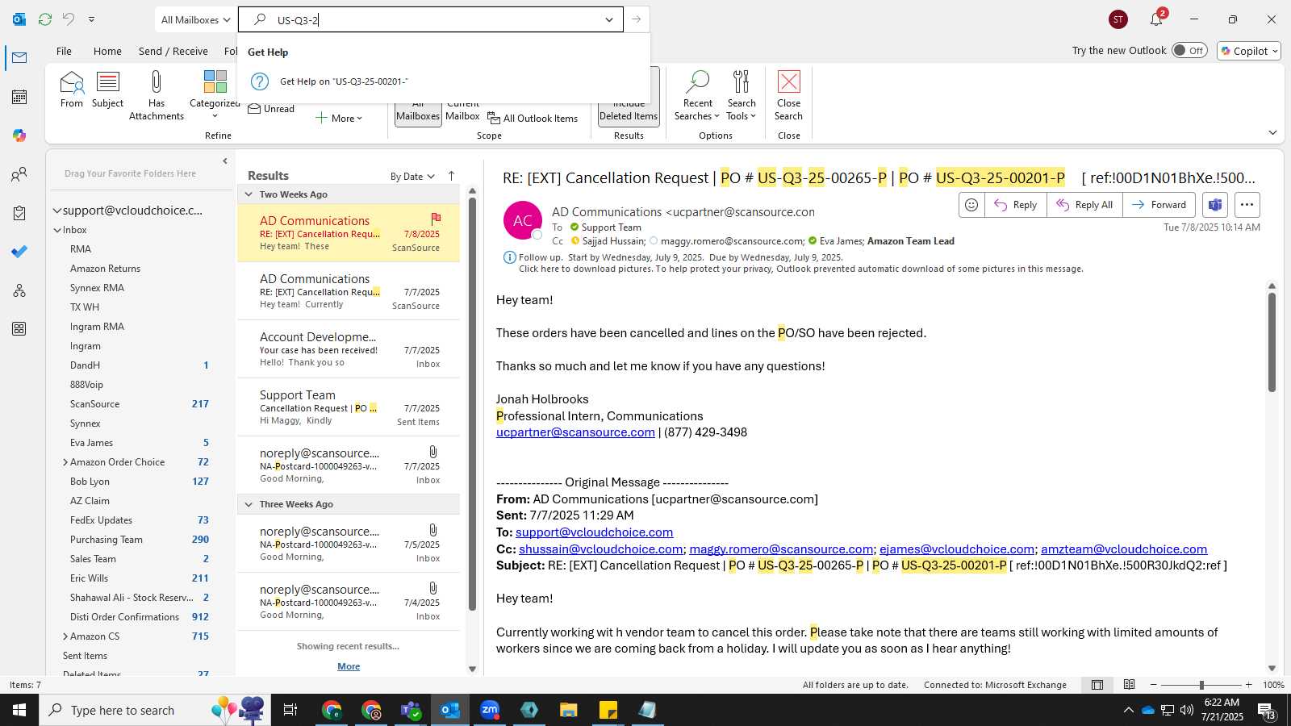Open the Send / Receive ribbon tab
The height and width of the screenshot is (726, 1291).
tap(173, 51)
